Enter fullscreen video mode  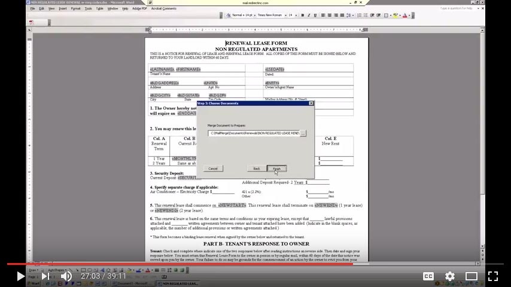click(x=493, y=276)
